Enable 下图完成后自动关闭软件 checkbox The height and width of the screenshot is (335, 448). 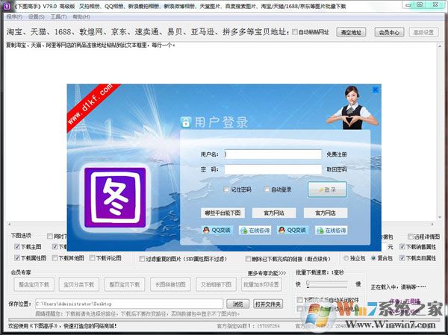[x=299, y=300]
